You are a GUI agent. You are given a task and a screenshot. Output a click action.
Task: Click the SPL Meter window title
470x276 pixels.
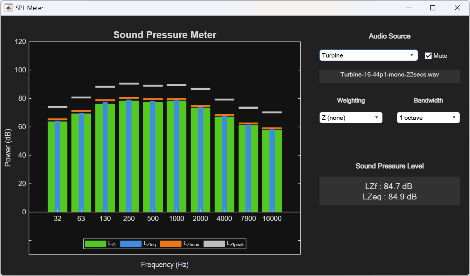(x=29, y=8)
